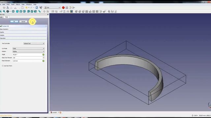This screenshot has width=211, height=118.
Task: Float the Combo View panel
Action: tap(48, 14)
